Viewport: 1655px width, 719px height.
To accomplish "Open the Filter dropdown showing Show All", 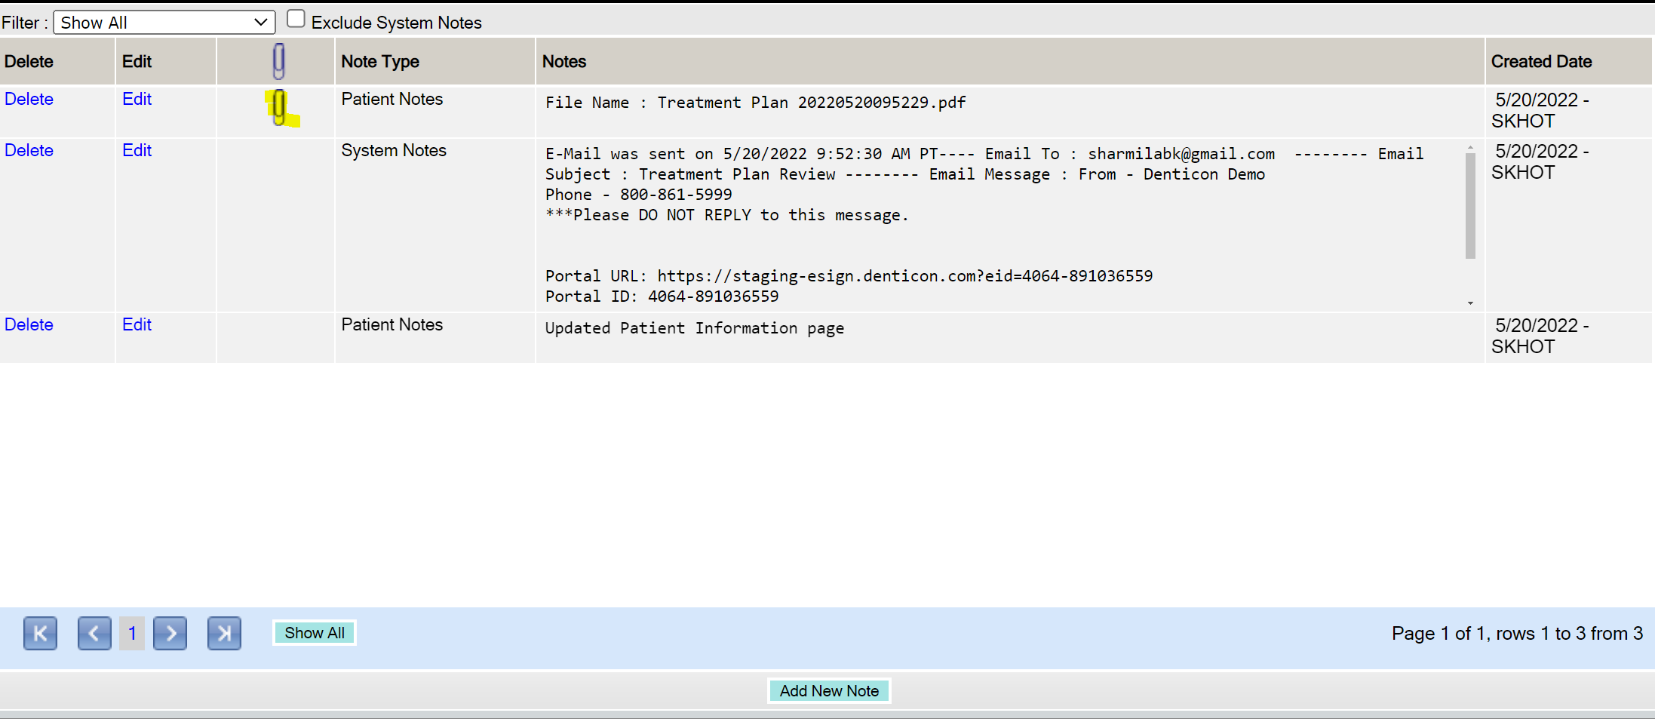I will point(164,23).
